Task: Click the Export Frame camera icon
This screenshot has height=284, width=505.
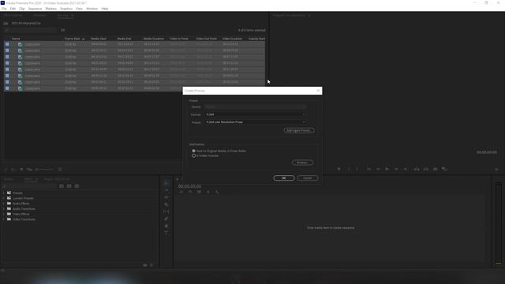Action: [435, 169]
